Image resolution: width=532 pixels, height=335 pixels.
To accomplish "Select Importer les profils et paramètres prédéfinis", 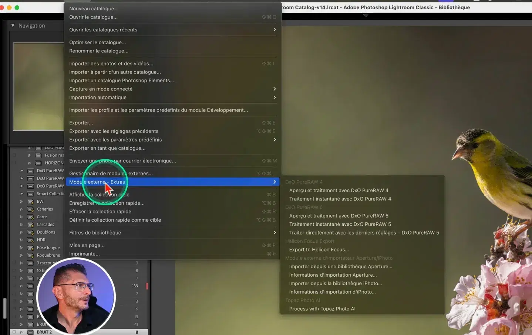I will coord(172,110).
